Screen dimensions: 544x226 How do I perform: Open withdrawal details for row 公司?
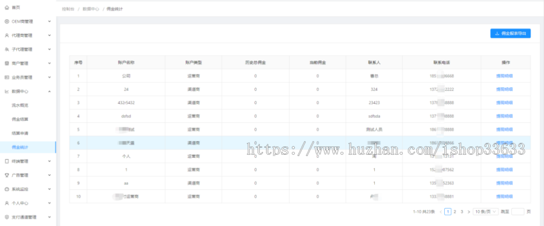point(505,76)
